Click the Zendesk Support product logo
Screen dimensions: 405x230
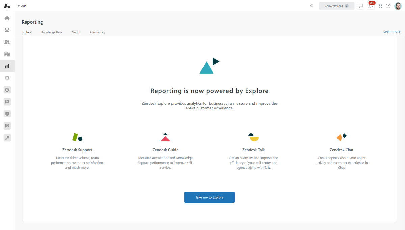click(77, 137)
